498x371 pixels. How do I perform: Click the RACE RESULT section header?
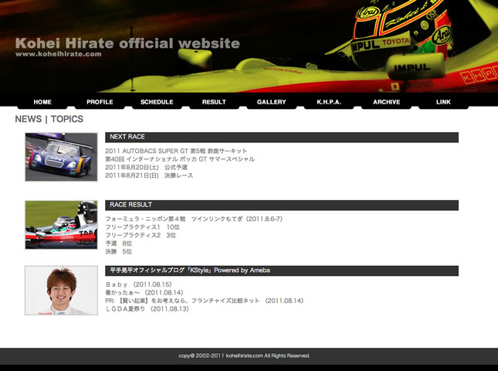click(282, 205)
